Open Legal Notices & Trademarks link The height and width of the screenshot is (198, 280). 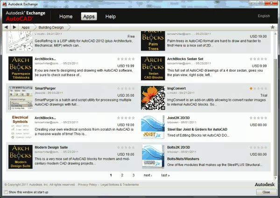click(119, 185)
